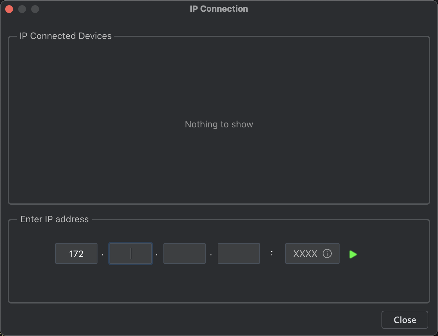Close the window using the red button

point(9,9)
